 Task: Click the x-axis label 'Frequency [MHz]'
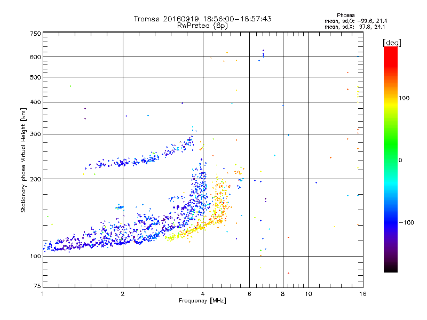[x=202, y=301]
